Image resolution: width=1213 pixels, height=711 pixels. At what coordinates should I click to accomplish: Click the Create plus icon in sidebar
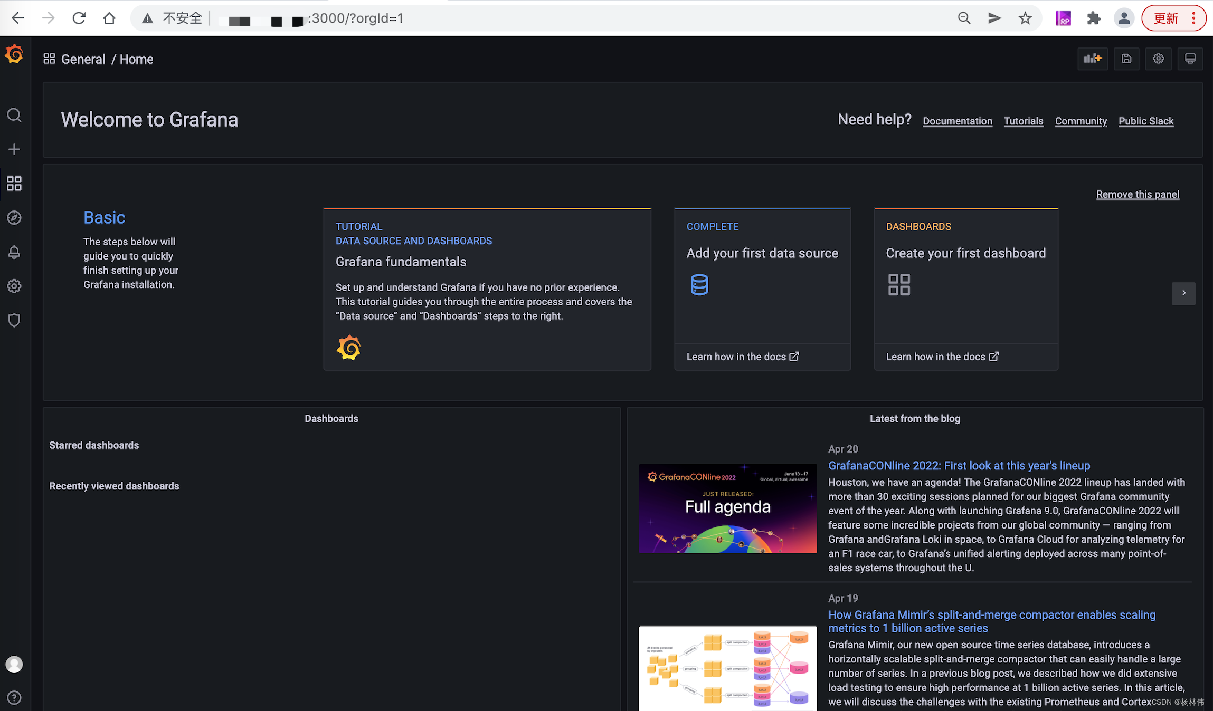[x=14, y=149]
